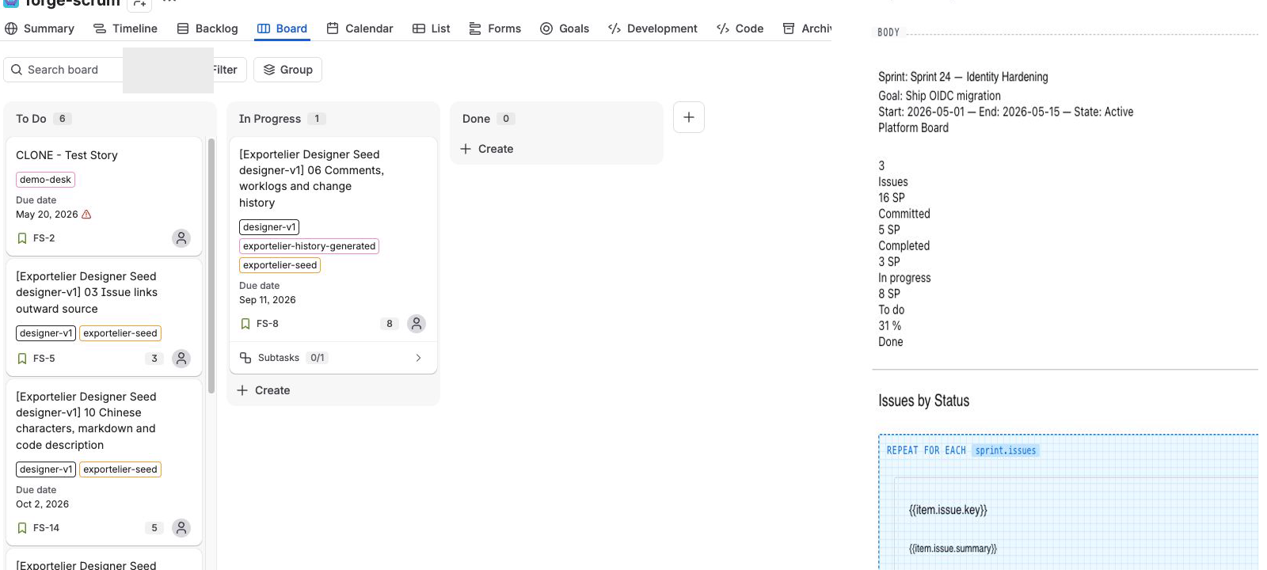
Task: Click the {{item.issue.key}} placeholder
Action: pos(948,510)
